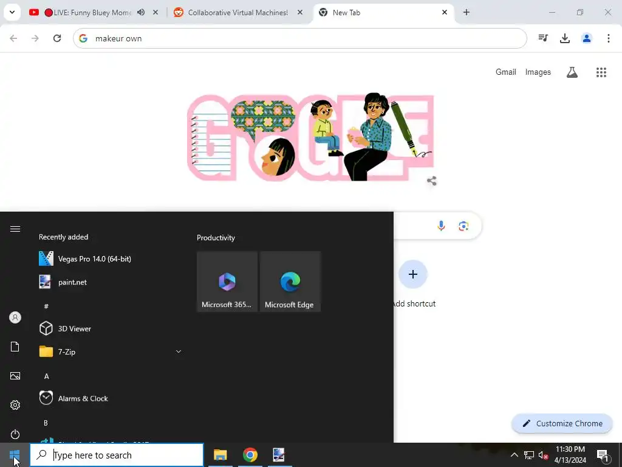The height and width of the screenshot is (467, 622).
Task: Open Google Chrome from the taskbar
Action: 250,455
